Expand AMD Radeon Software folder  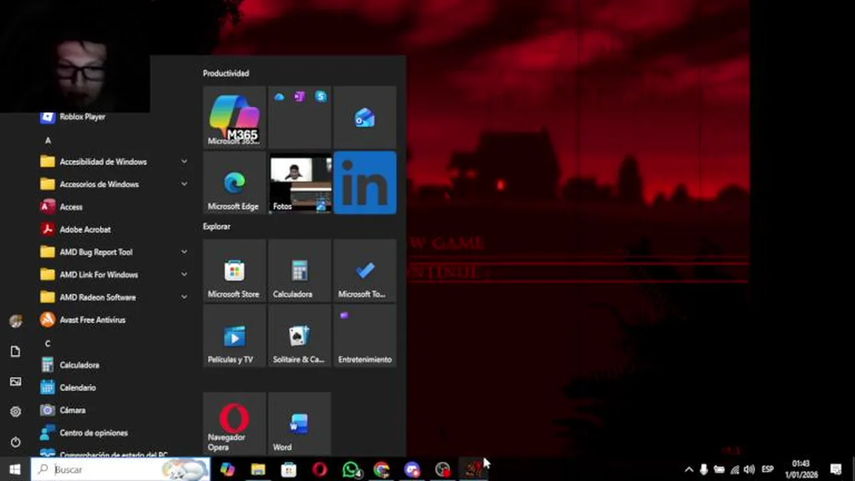114,297
